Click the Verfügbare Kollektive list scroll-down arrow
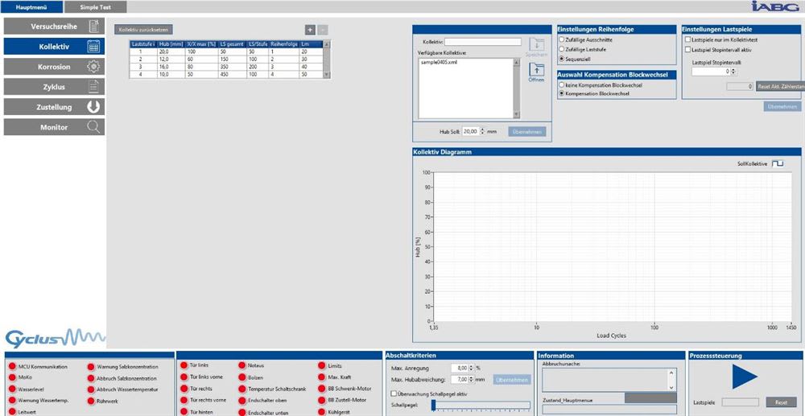Viewport: 805px width, 416px height. [517, 114]
